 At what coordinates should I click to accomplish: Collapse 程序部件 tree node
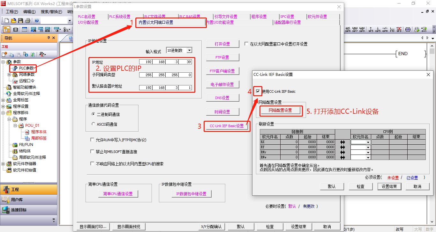pyautogui.click(x=3, y=113)
